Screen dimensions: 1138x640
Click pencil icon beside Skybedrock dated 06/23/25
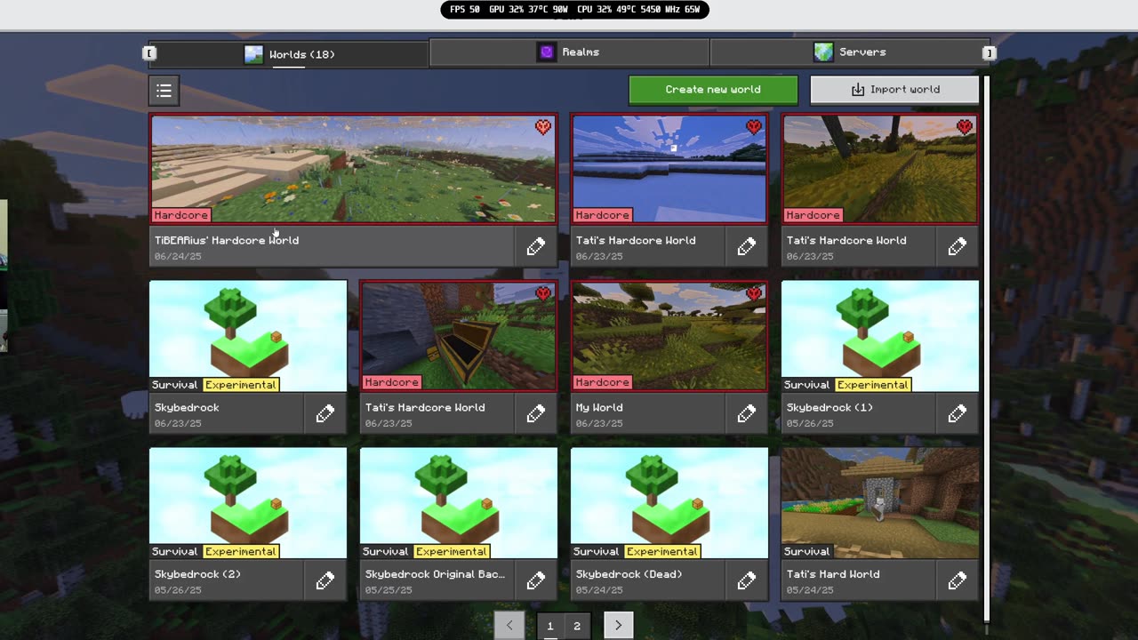pyautogui.click(x=325, y=413)
